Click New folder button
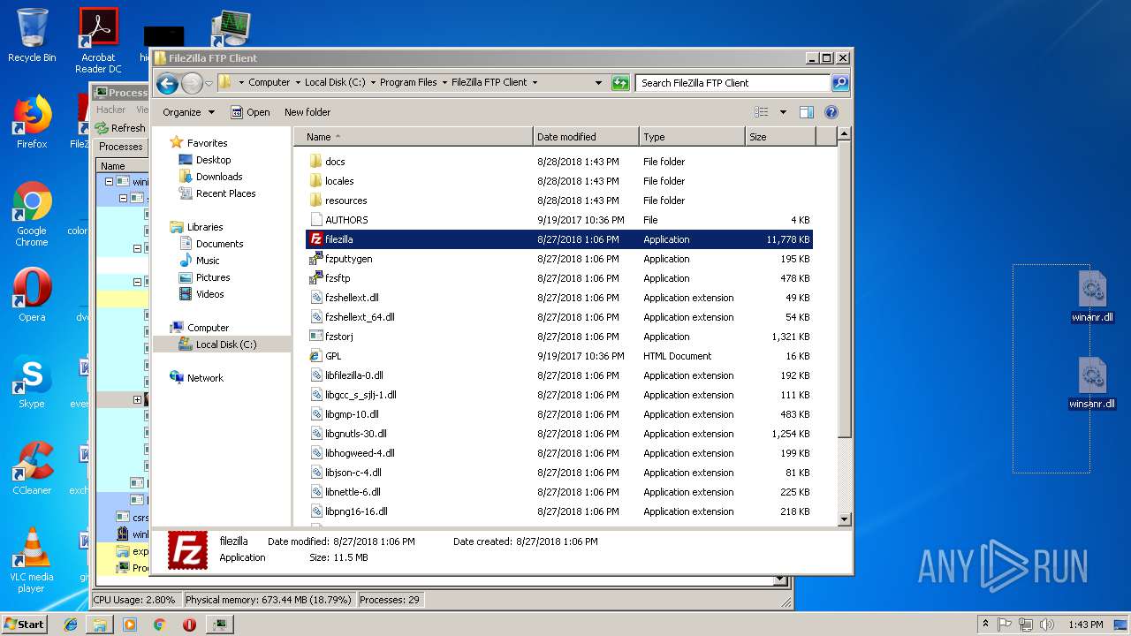The height and width of the screenshot is (636, 1131). pos(307,112)
